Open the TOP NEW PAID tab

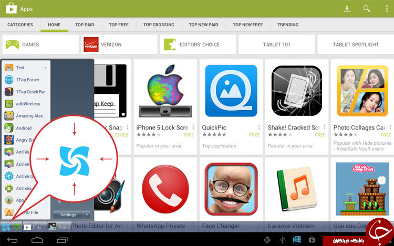203,25
